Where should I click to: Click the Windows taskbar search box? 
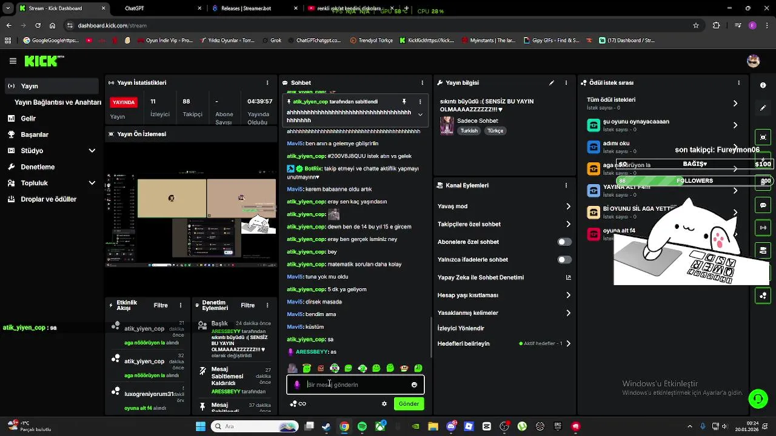coord(254,426)
